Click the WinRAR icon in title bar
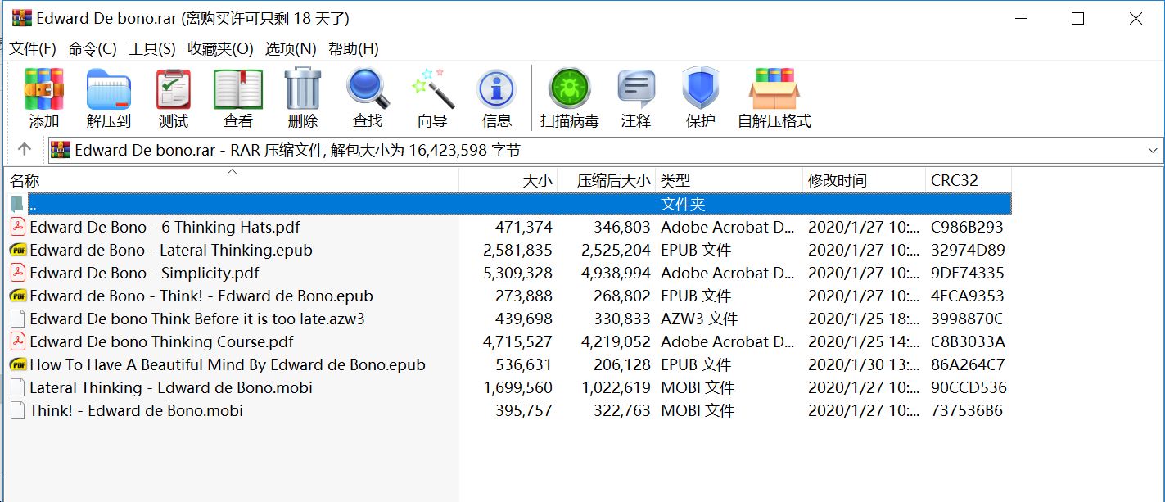 click(x=22, y=18)
